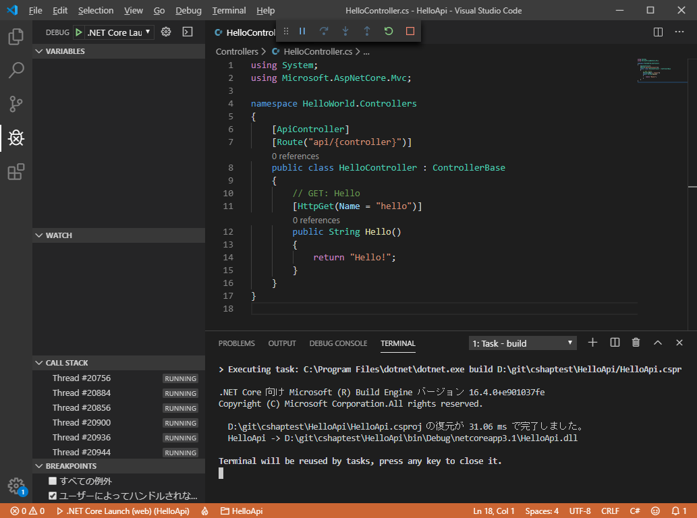The image size is (697, 518).
Task: Collapse the WATCH section
Action: pos(59,235)
